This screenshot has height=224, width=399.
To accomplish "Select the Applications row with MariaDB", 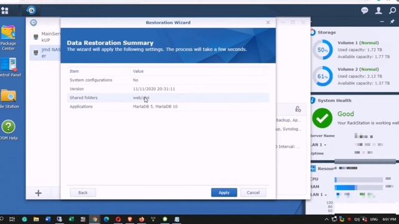I will [x=168, y=106].
